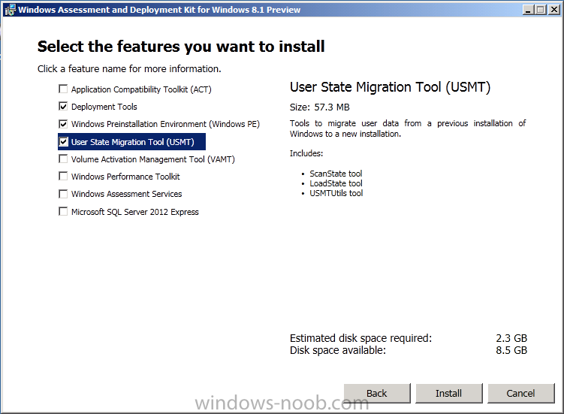This screenshot has height=414, width=564.
Task: Select the Deployment Tools feature name
Action: pyautogui.click(x=104, y=107)
